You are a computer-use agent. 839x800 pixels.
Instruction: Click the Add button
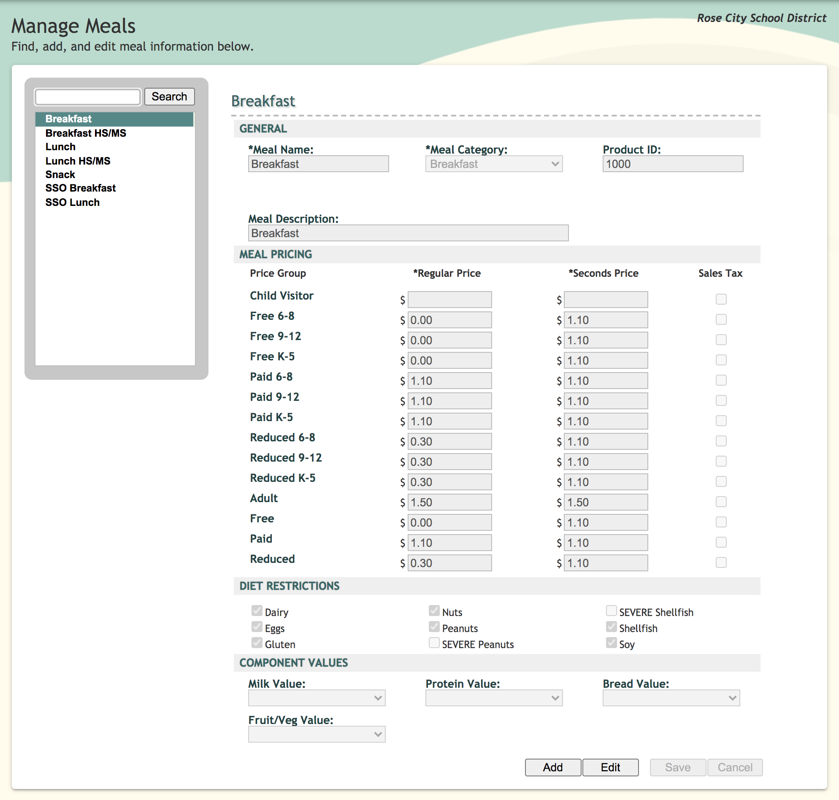point(552,768)
